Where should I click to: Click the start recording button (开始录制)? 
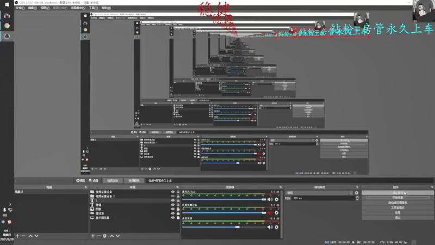point(398,198)
